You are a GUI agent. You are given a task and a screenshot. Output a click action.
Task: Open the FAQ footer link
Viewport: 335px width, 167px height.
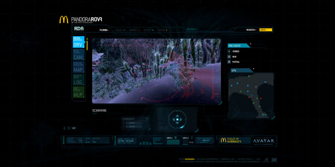click(258, 159)
